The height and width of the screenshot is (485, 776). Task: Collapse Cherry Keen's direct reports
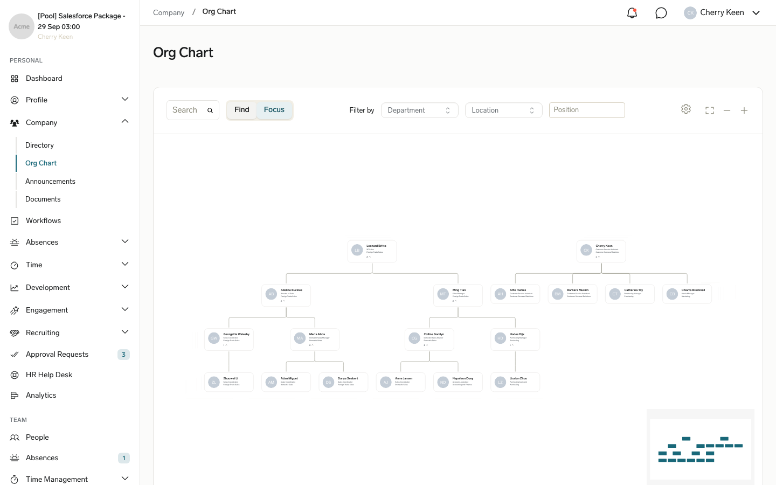click(x=598, y=257)
